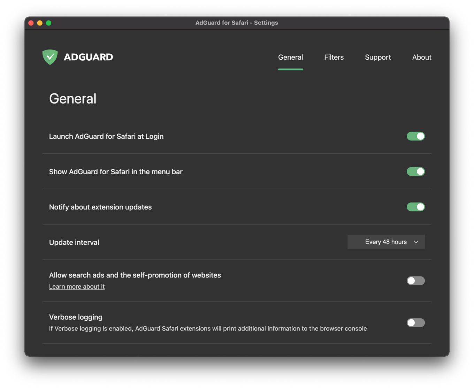Disable Launch AdGuard for Safari at Login
This screenshot has width=474, height=389.
pos(415,136)
